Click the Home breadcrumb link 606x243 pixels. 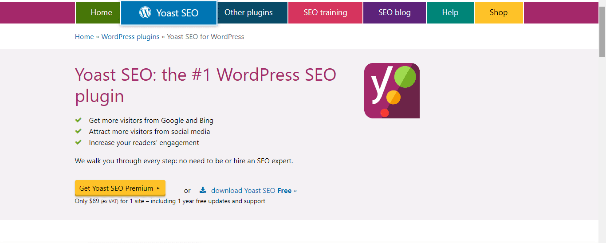click(x=84, y=37)
